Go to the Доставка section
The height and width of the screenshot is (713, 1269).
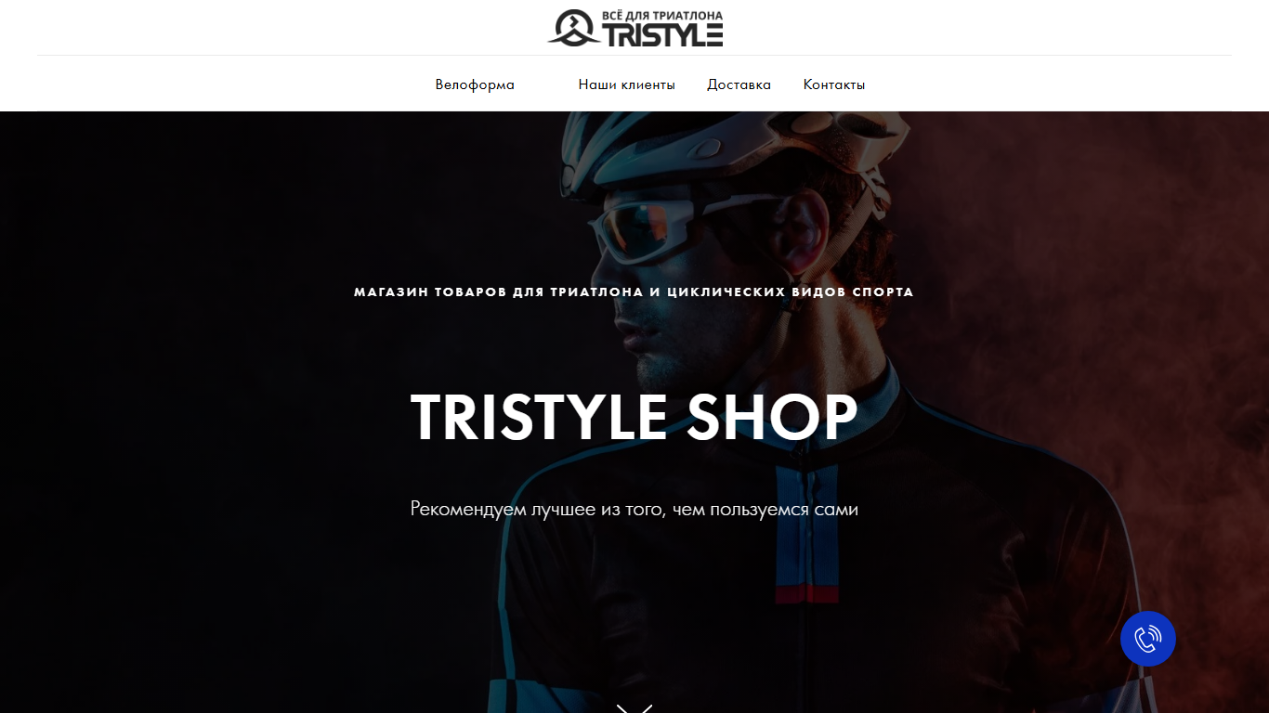(x=739, y=84)
